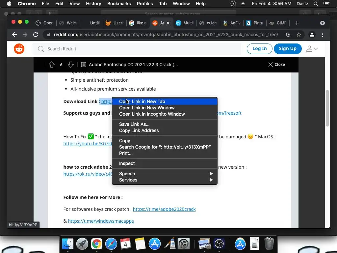337x253 pixels.
Task: Click the Search Reddit field
Action: [x=137, y=49]
